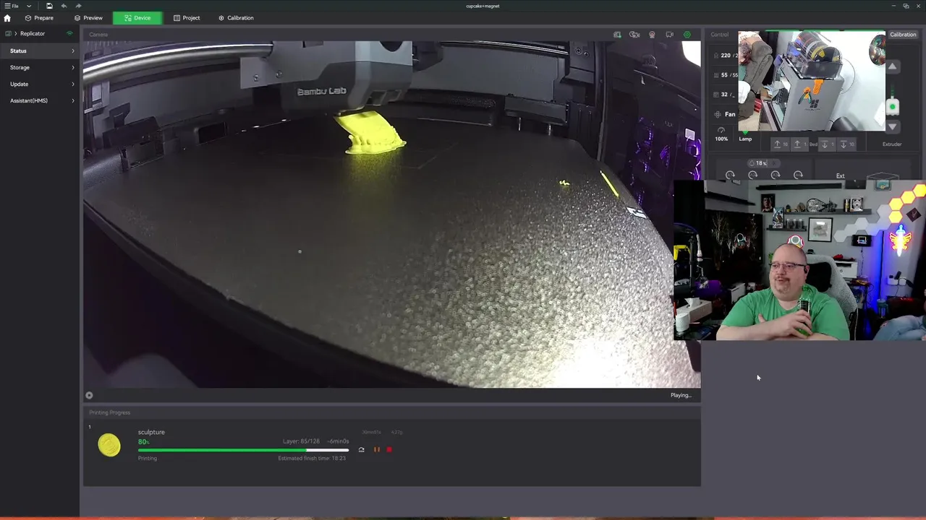Switch to the Preview tab
The height and width of the screenshot is (520, 926).
pyautogui.click(x=88, y=18)
